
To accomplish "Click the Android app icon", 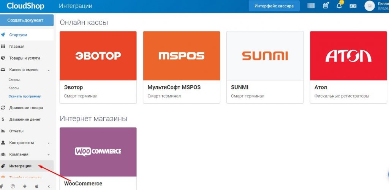I will (x=25, y=186).
